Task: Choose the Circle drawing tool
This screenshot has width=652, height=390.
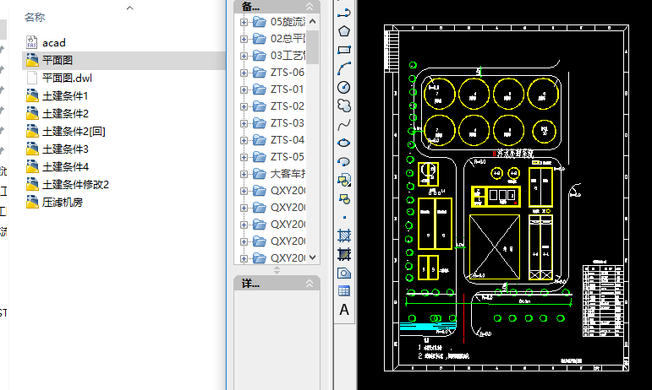Action: [x=344, y=87]
